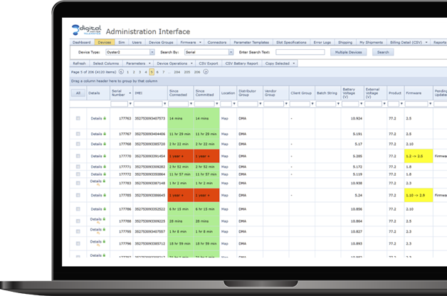Viewport: 447px width, 296px height.
Task: Check the box for serial 177786
Action: tap(78, 209)
